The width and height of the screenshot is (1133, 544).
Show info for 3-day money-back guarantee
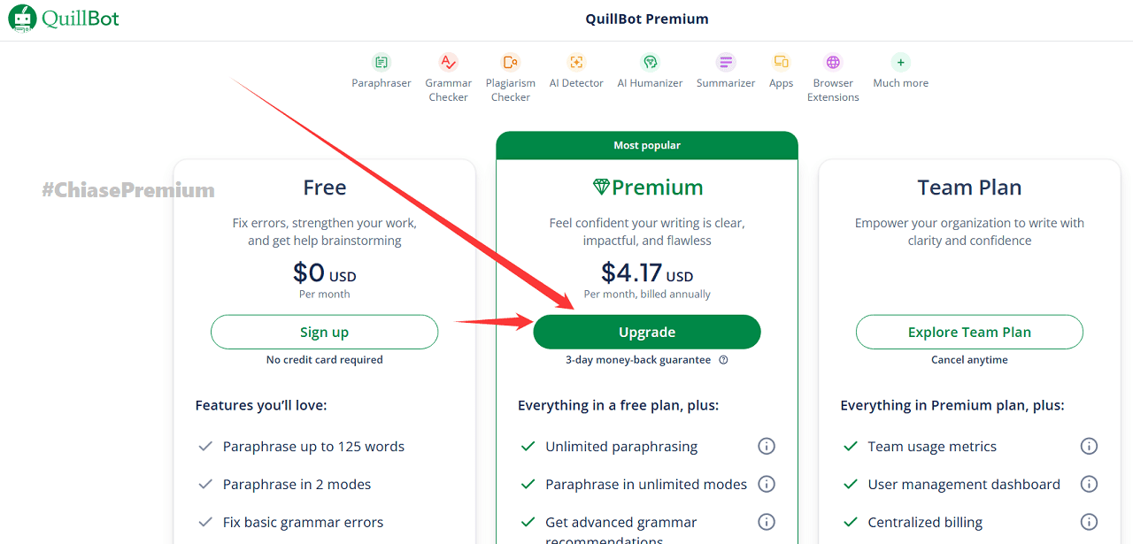click(723, 359)
